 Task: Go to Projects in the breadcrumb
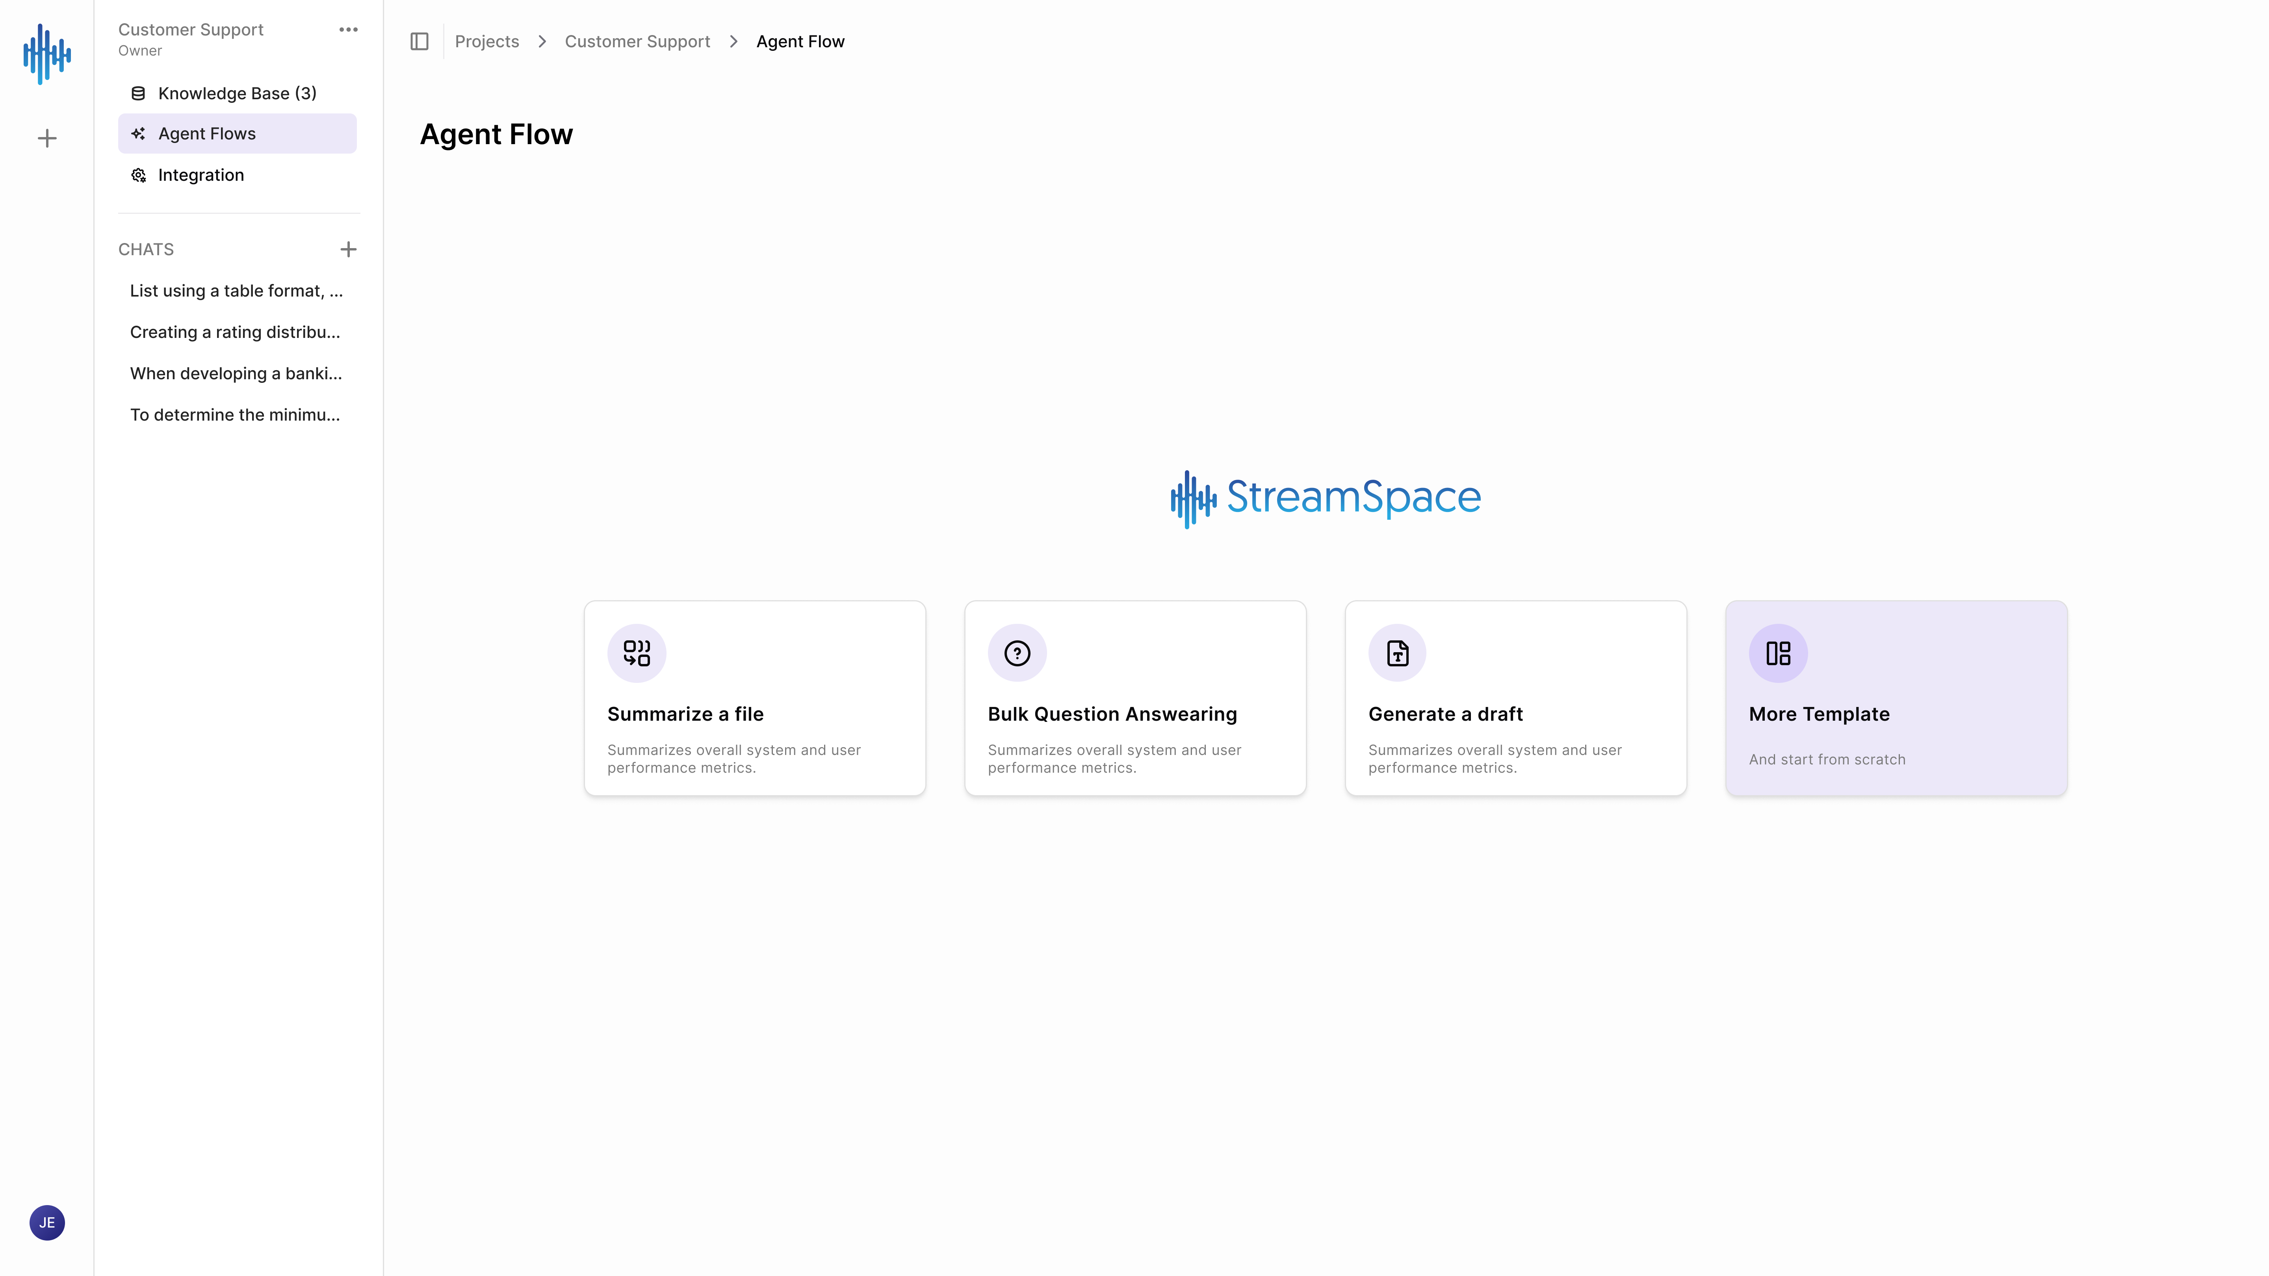487,41
